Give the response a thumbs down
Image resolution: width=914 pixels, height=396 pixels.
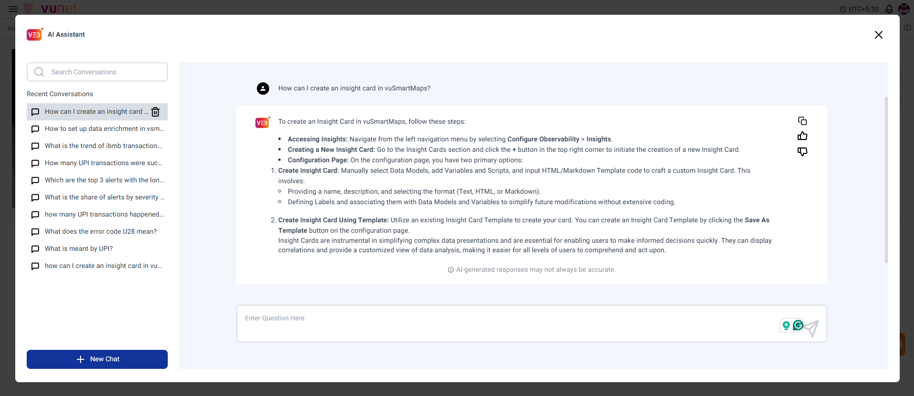click(x=802, y=151)
